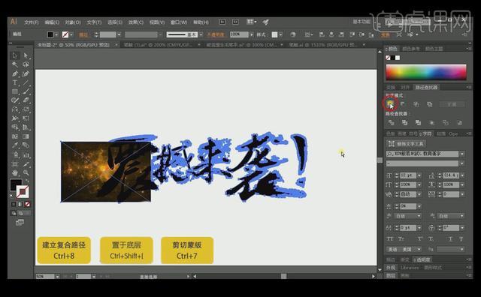Screen dimensions: 481x297
Task: Expand the font style dropdown
Action: (462, 163)
